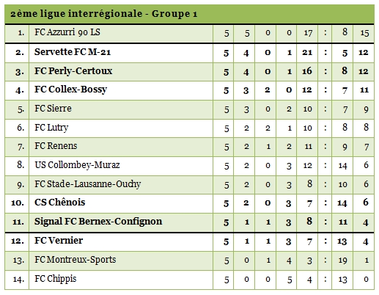The height and width of the screenshot is (295, 379).
Task: Click the 15 points cell of FC Azzurri
Action: [364, 33]
